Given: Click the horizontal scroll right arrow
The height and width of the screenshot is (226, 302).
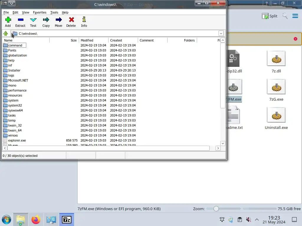Looking at the screenshot, I should click(218, 148).
